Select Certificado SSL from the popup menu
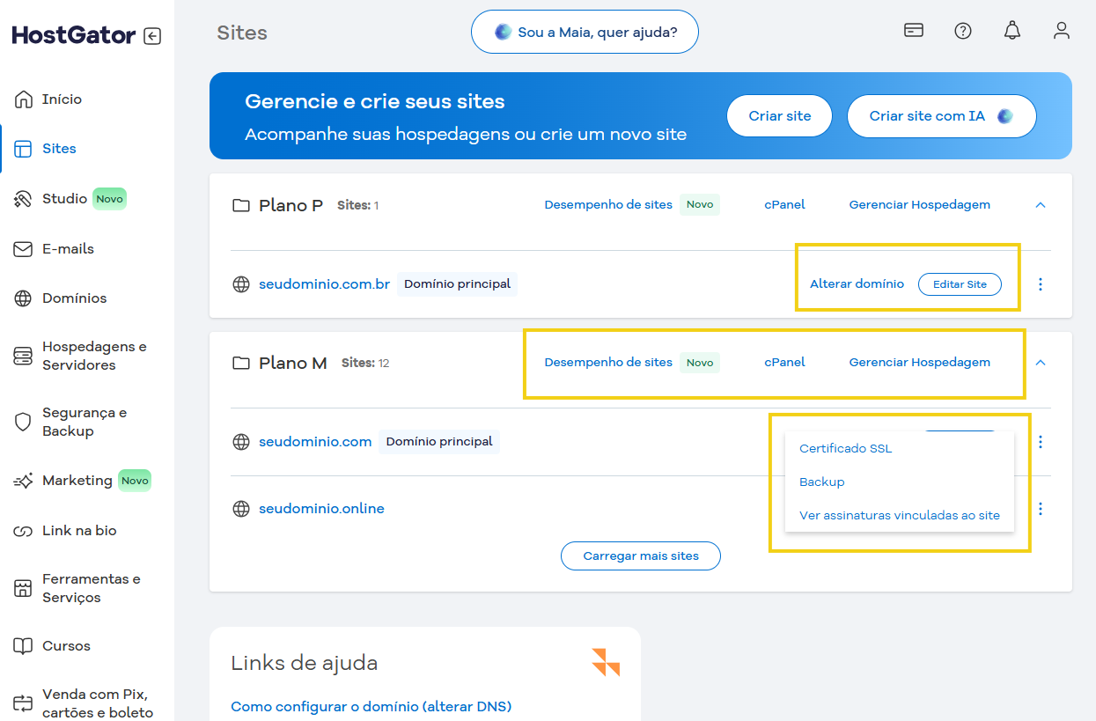This screenshot has height=721, width=1096. click(845, 448)
